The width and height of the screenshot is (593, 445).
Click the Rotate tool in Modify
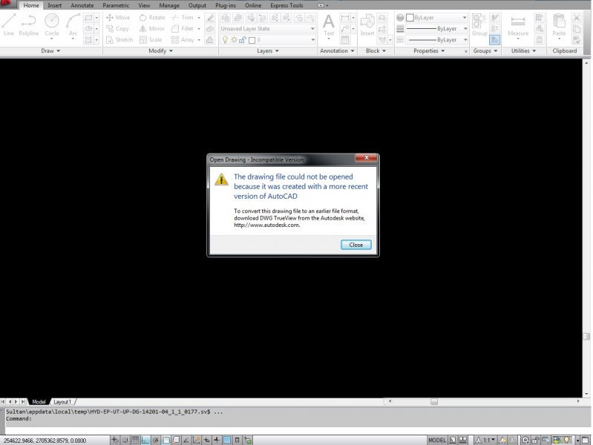click(x=151, y=17)
